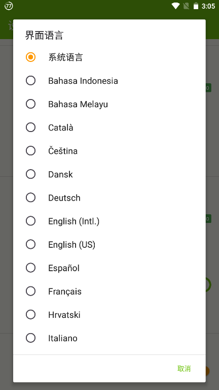219x390 pixels.
Task: Open the 77 notification icon in the status bar
Action: (x=9, y=6)
